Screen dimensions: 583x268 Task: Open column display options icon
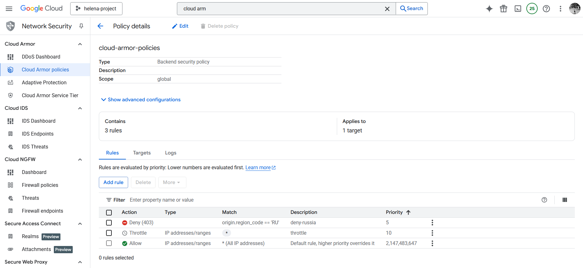point(565,200)
